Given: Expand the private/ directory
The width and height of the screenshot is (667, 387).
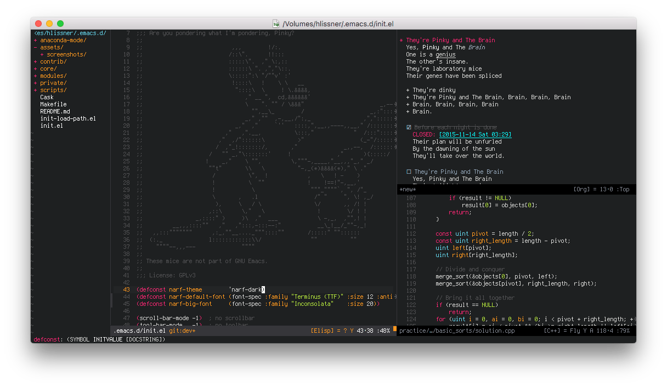Looking at the screenshot, I should pyautogui.click(x=36, y=83).
